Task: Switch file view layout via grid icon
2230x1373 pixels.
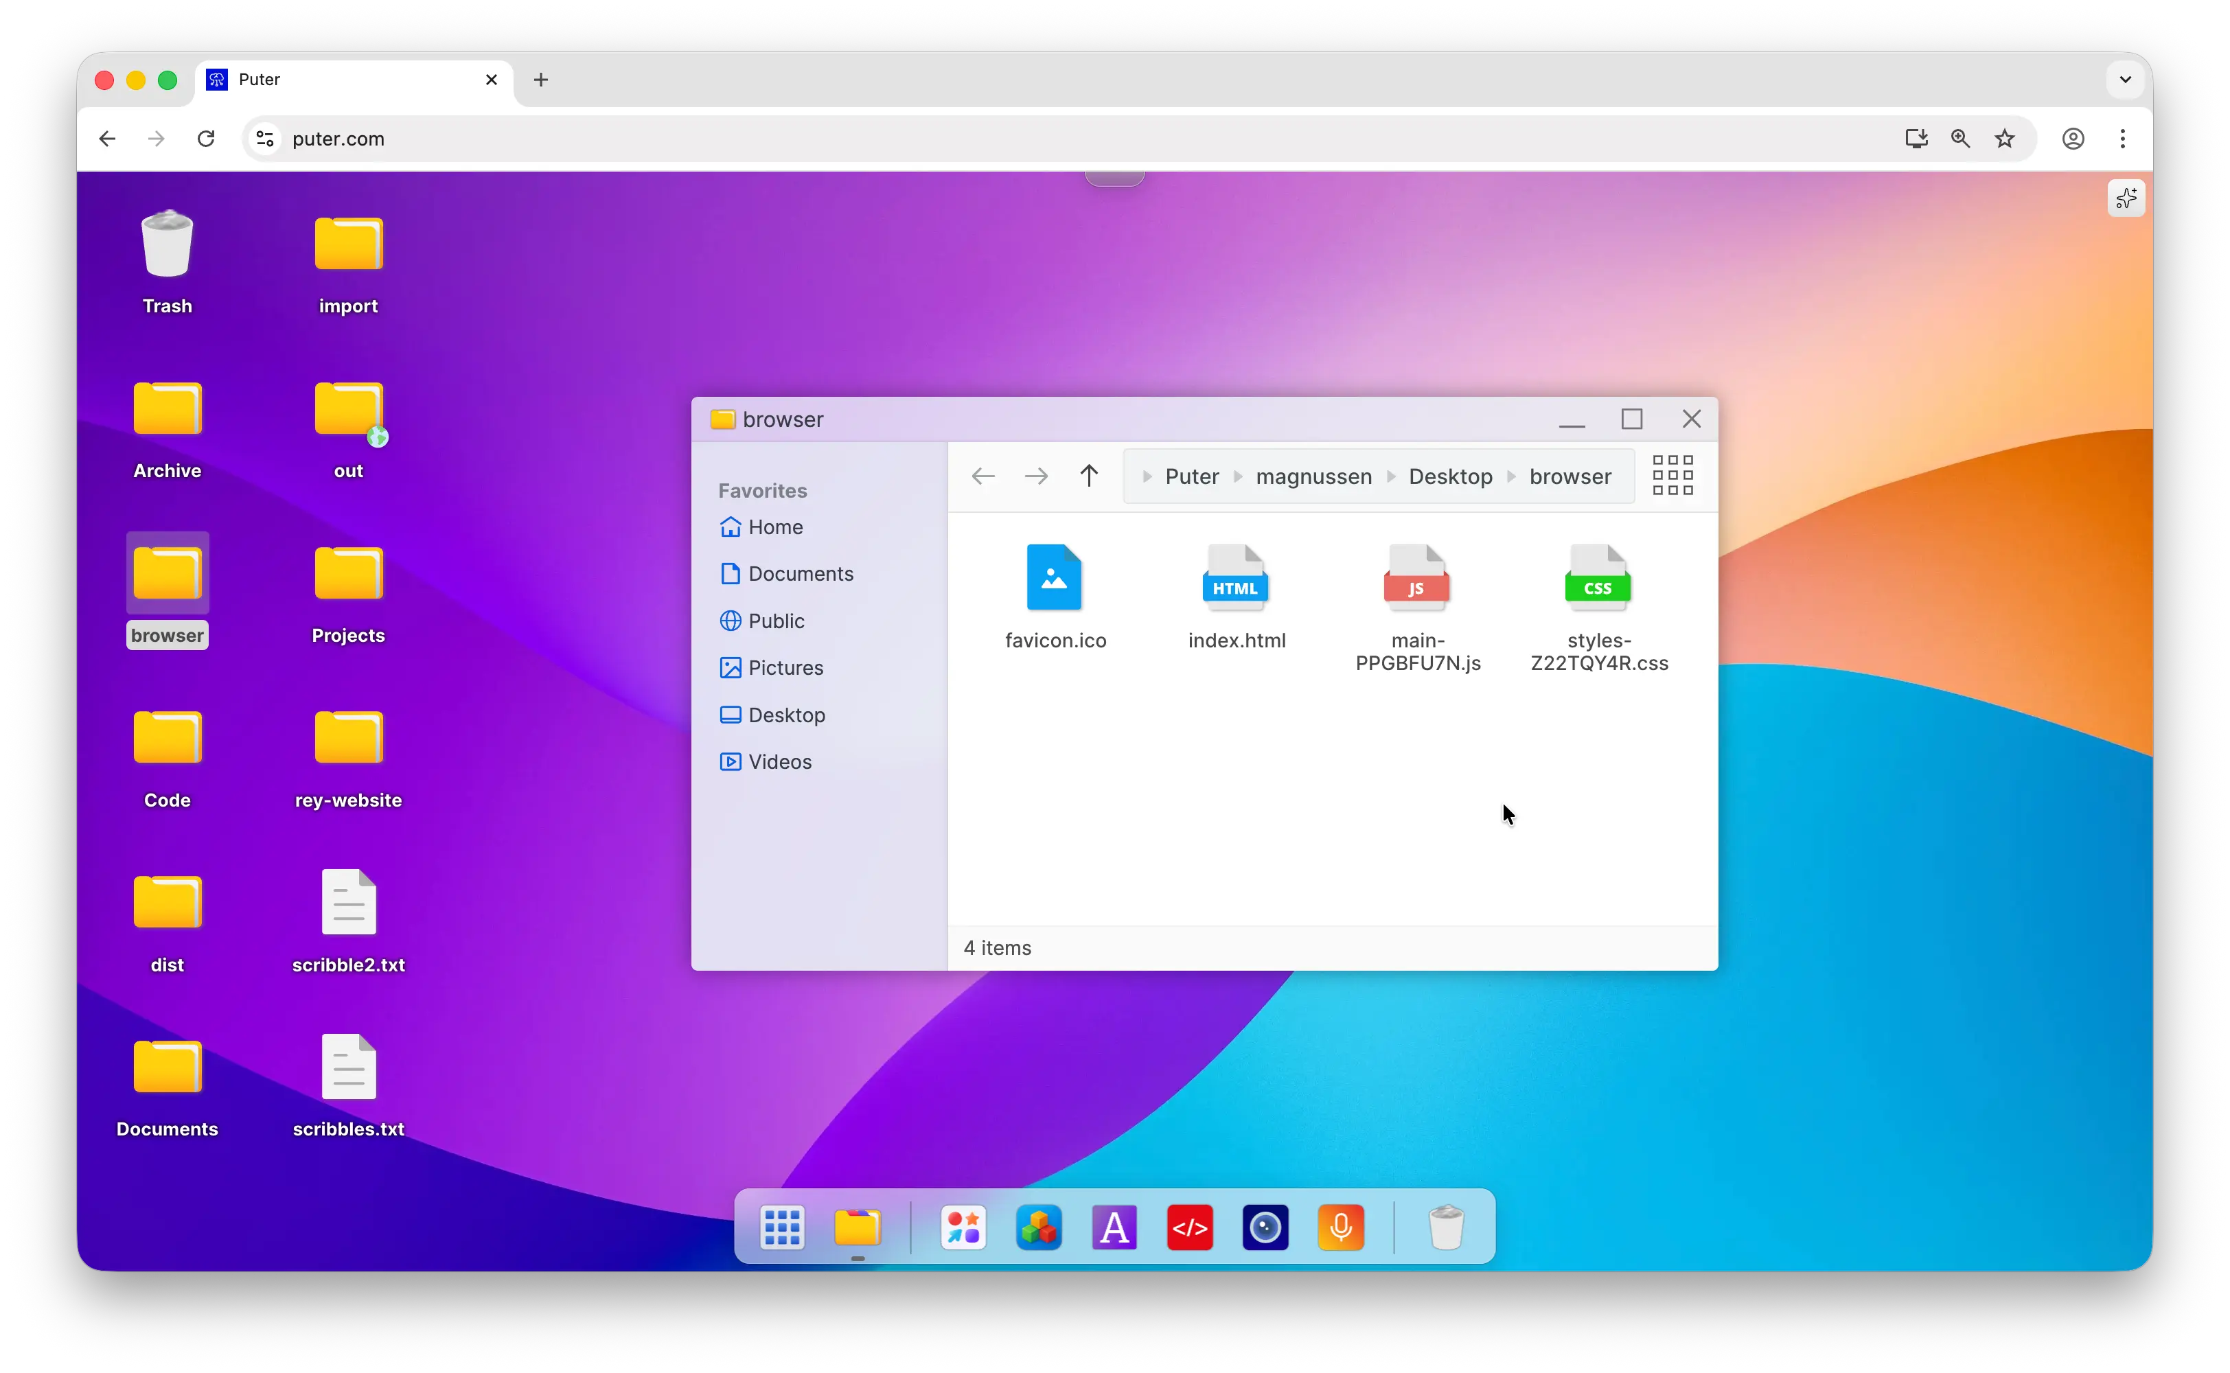Action: coord(1672,476)
